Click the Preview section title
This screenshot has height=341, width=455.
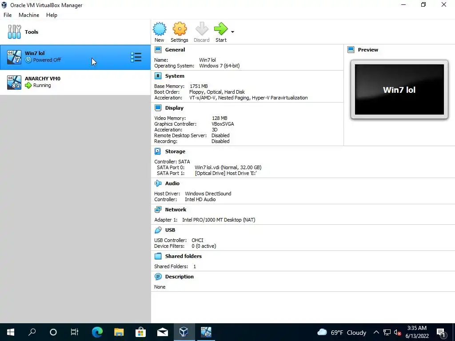pyautogui.click(x=368, y=50)
